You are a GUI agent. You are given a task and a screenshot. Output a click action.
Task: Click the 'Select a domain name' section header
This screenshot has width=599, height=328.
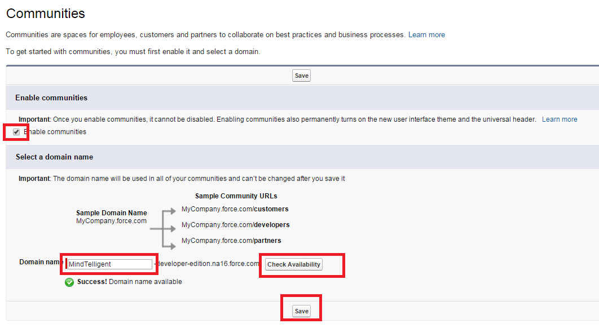[54, 157]
